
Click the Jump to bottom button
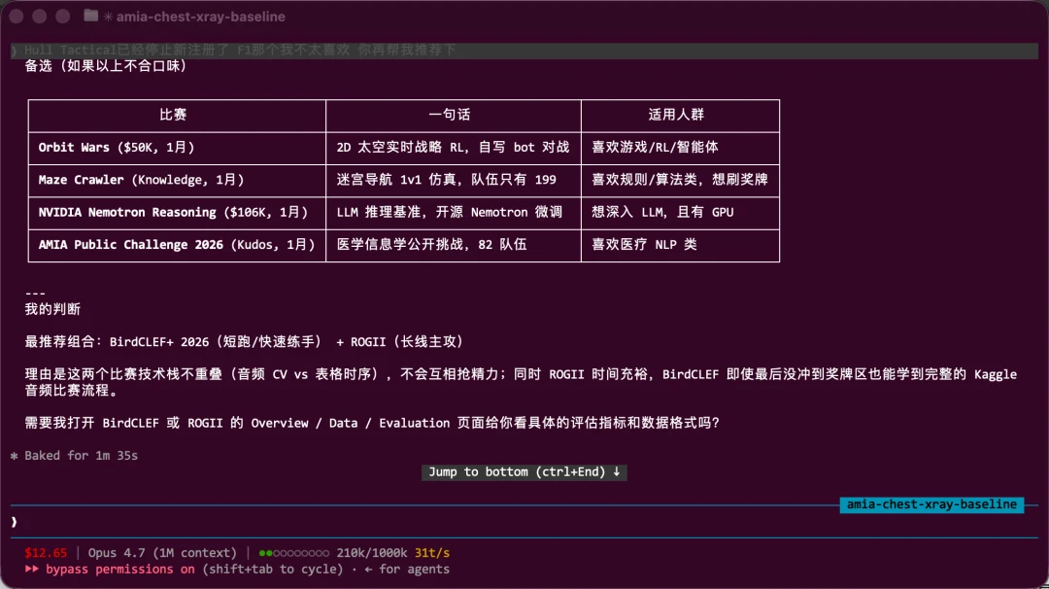pyautogui.click(x=524, y=471)
